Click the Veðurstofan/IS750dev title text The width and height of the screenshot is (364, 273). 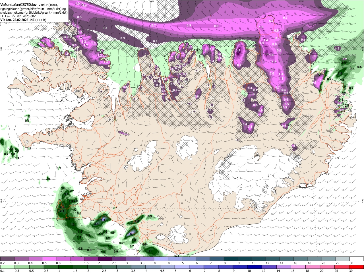click(x=18, y=5)
